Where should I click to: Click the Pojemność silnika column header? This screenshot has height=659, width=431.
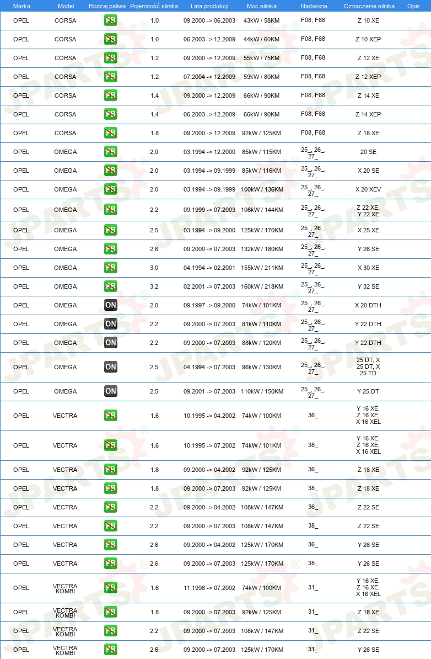click(154, 6)
